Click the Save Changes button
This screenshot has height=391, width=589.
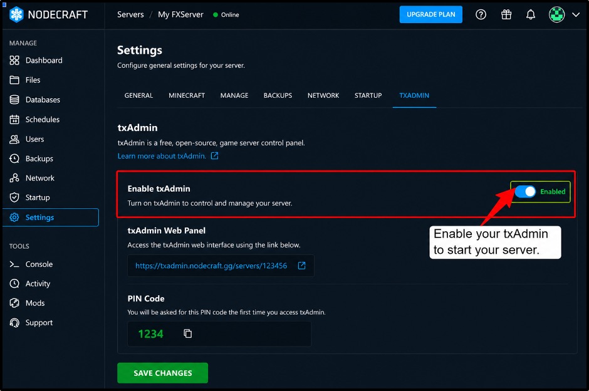(163, 373)
